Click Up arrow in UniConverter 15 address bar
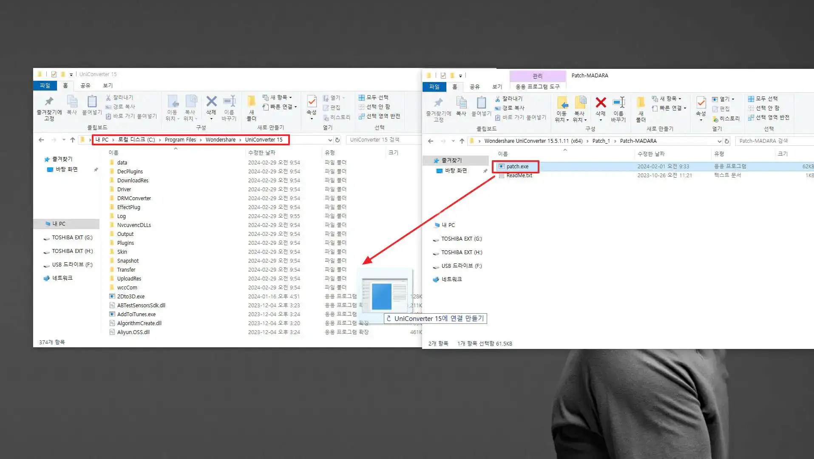 click(73, 140)
